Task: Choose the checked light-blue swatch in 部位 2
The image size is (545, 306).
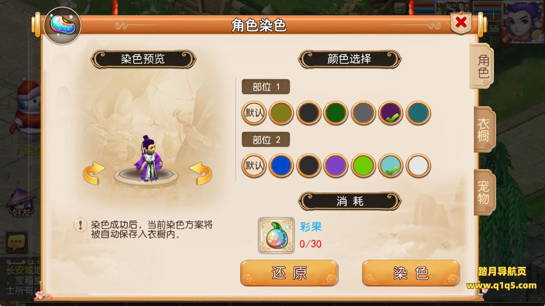Action: (x=391, y=166)
